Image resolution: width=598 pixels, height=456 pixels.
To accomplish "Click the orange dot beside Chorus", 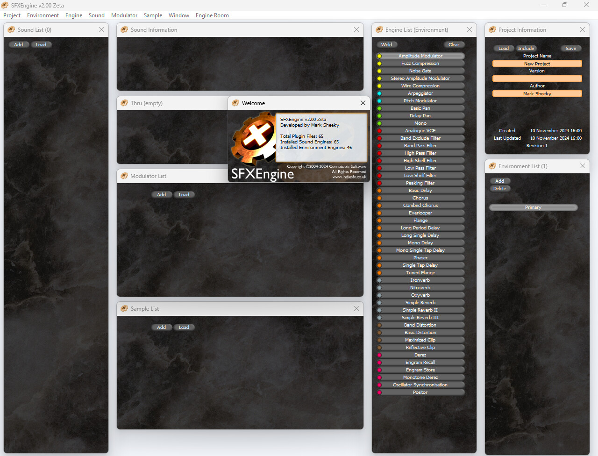I will tap(379, 198).
